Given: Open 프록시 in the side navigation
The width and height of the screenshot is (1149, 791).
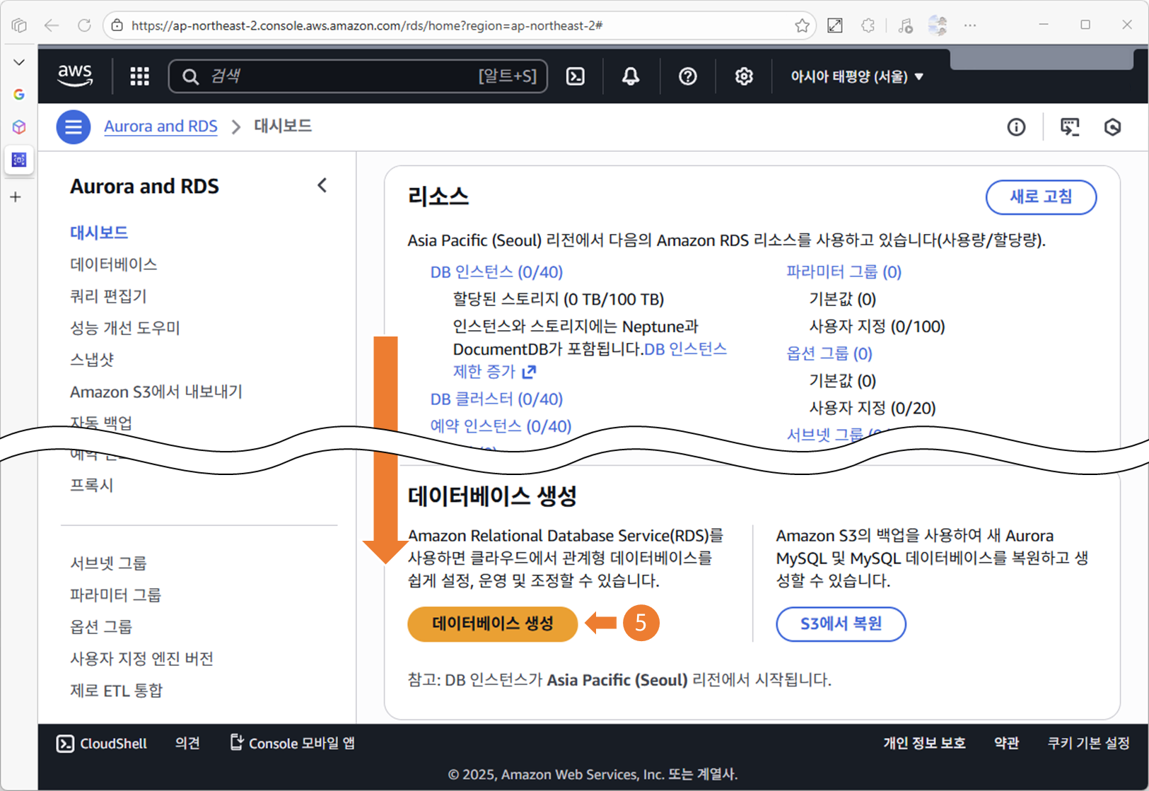Looking at the screenshot, I should 92,485.
